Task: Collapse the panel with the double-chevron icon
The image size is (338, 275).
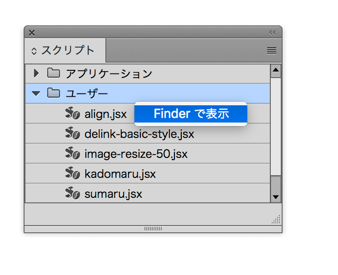Action: point(273,33)
